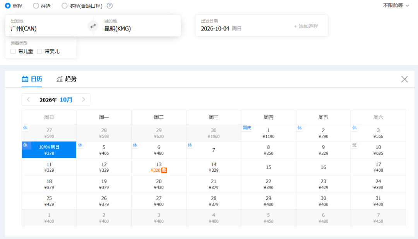Image resolution: width=418 pixels, height=239 pixels.
Task: Select September 30 priced ¥1060
Action: tap(214, 133)
